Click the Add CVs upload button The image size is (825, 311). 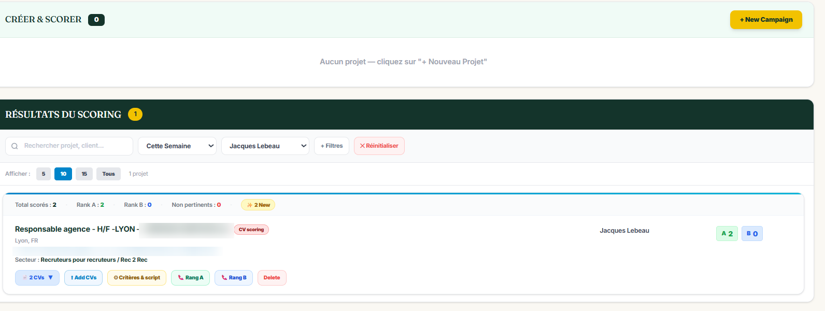pyautogui.click(x=83, y=278)
